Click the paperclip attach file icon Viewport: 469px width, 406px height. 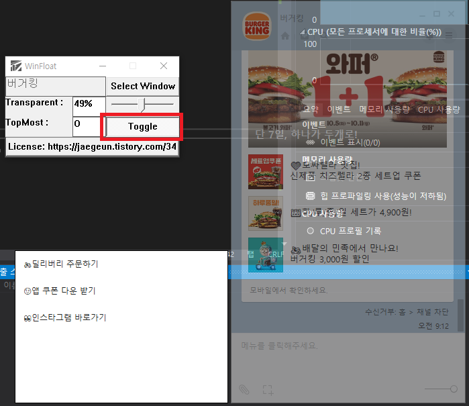click(x=244, y=389)
